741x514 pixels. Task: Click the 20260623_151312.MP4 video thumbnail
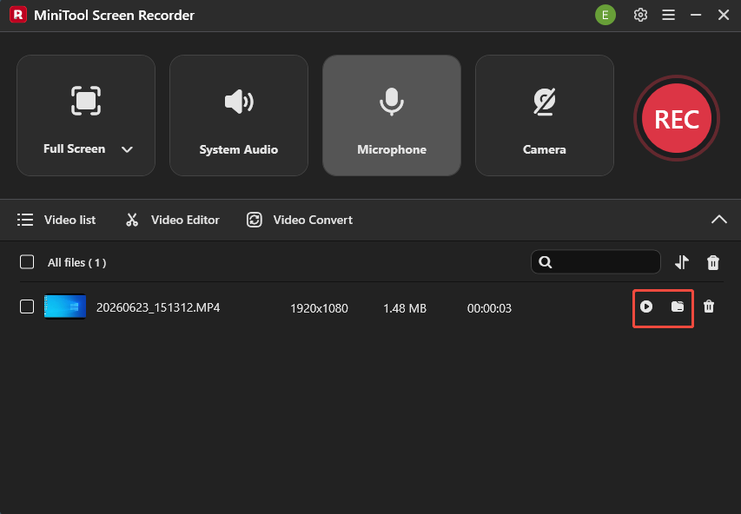(65, 306)
